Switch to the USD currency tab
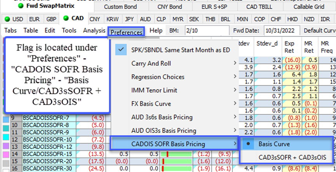The width and height of the screenshot is (336, 172). click(14, 19)
